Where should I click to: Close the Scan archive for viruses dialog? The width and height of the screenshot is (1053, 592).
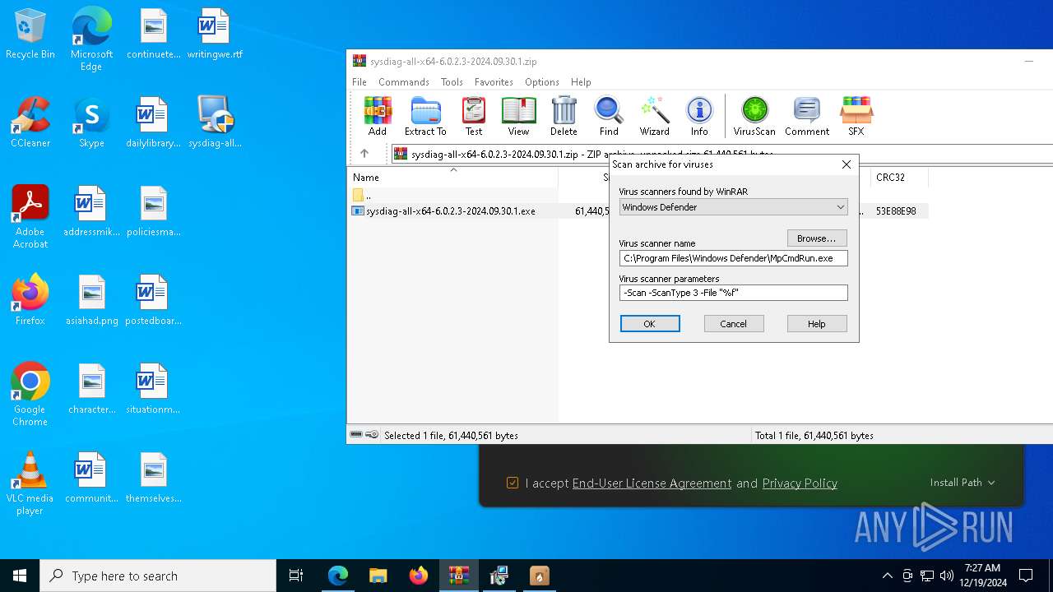click(x=846, y=164)
